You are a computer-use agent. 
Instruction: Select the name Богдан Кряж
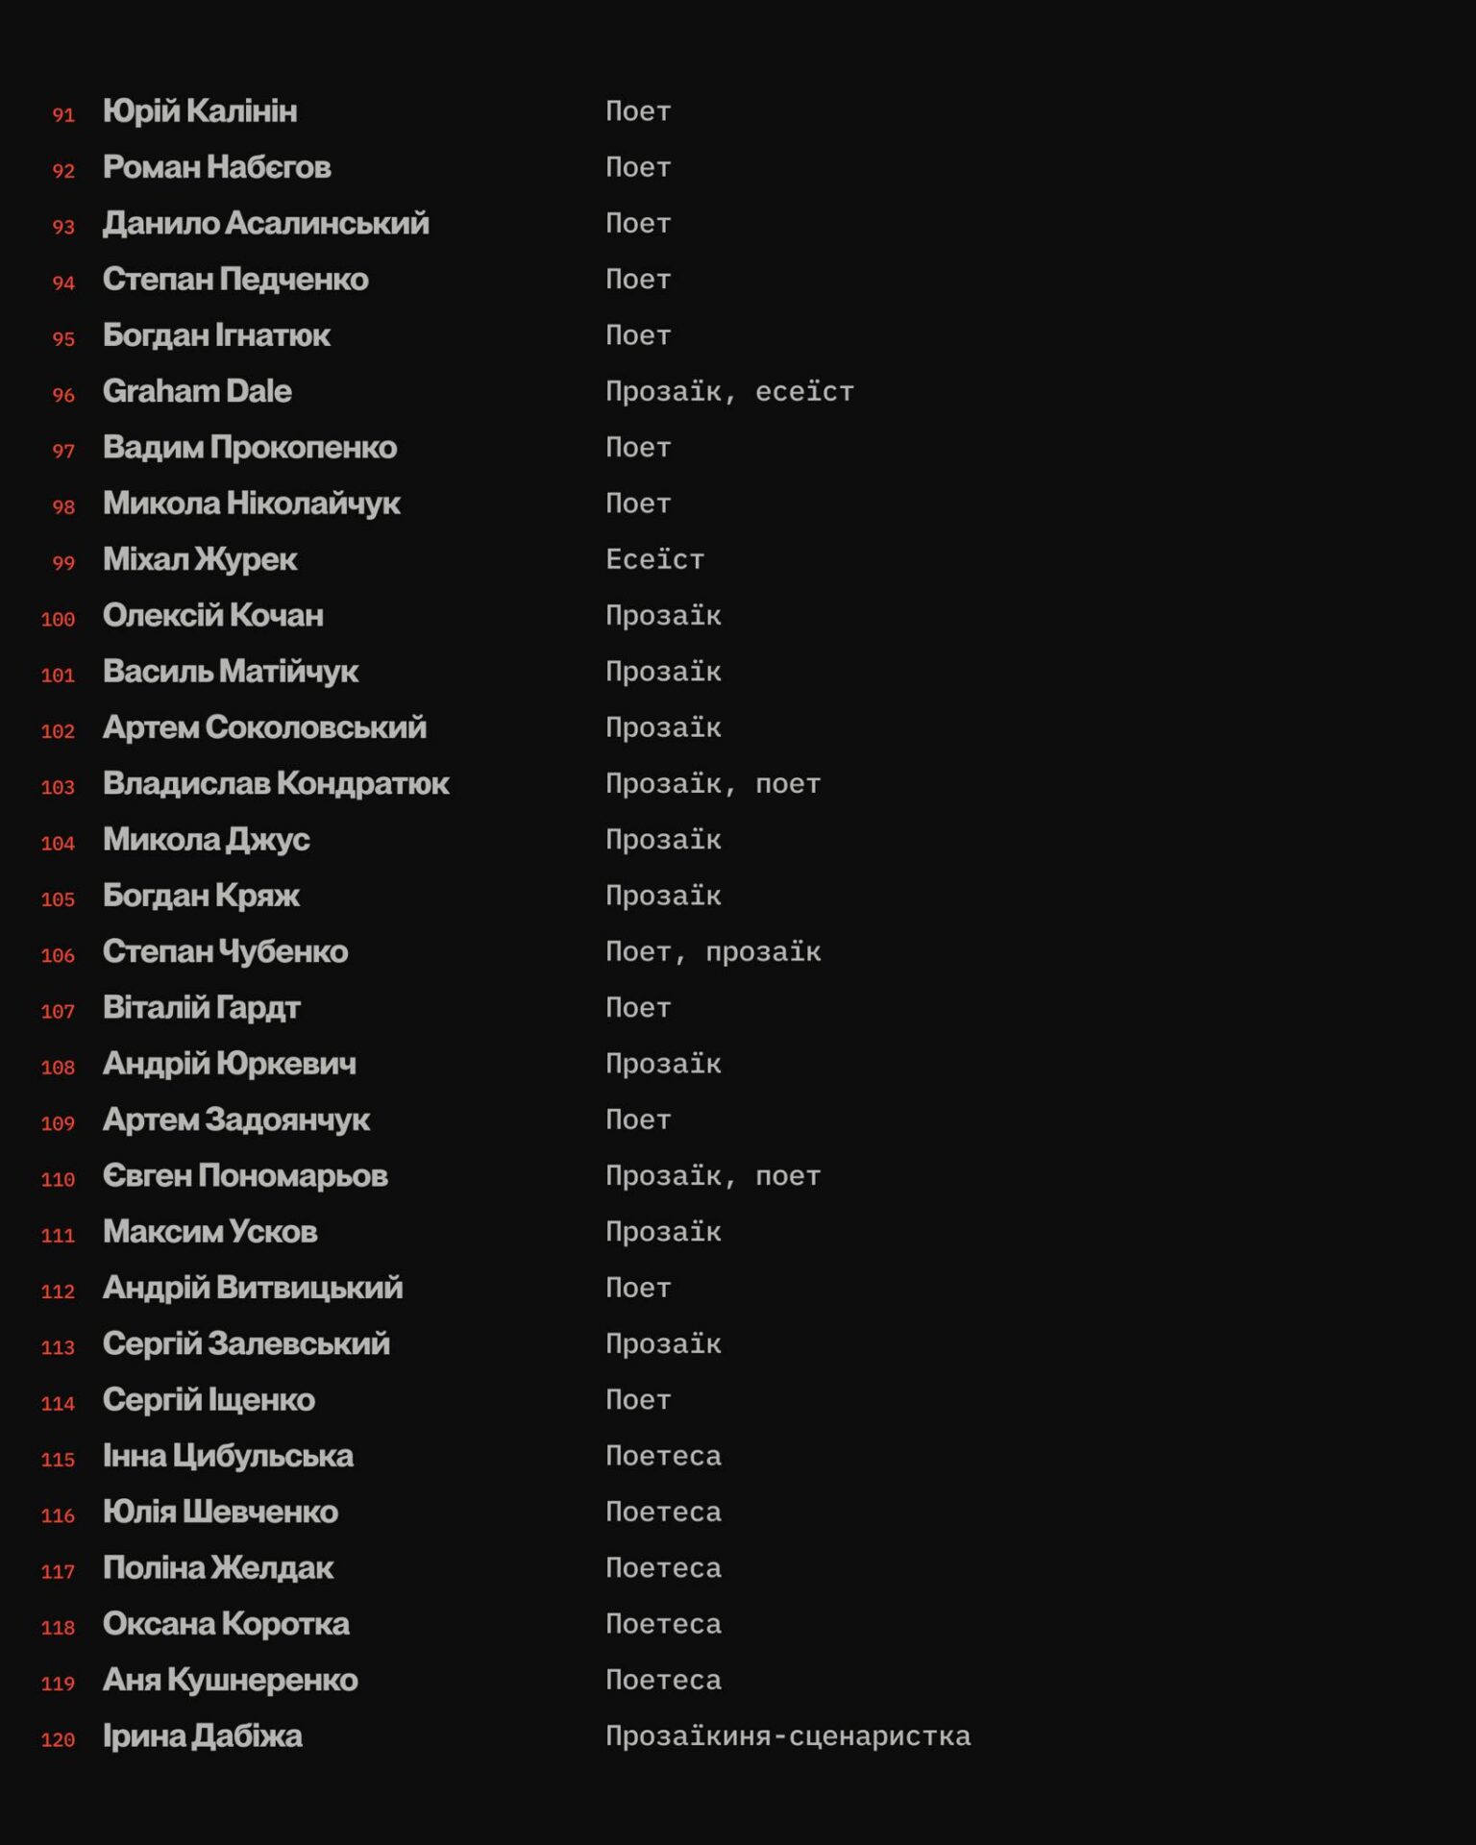(x=202, y=896)
